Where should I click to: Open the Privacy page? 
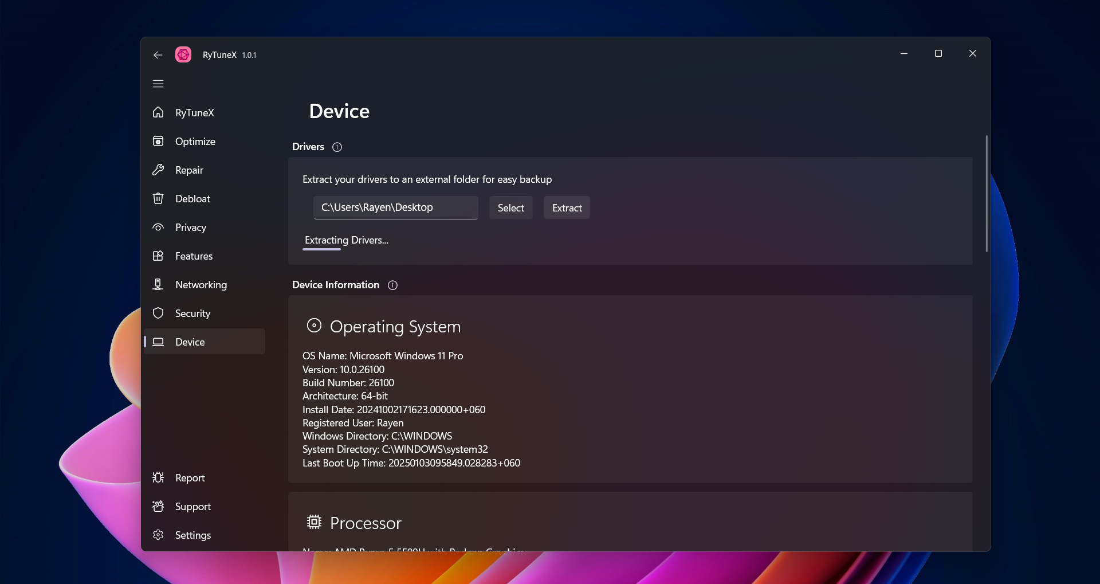tap(191, 228)
